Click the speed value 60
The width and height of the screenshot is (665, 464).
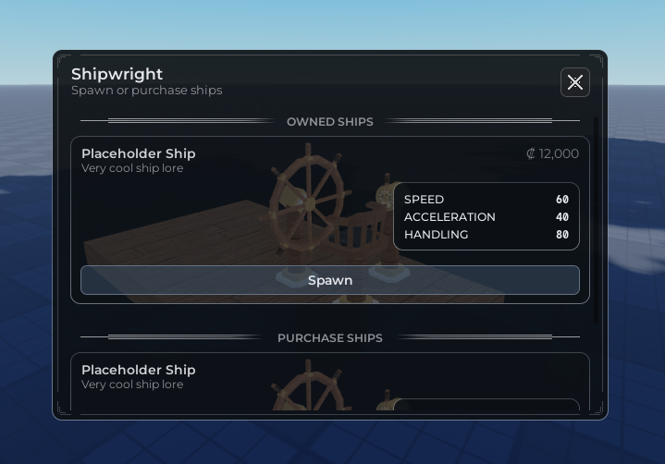(562, 200)
